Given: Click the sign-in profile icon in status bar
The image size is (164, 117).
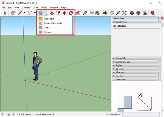Looking at the screenshot, I should tap(14, 114).
